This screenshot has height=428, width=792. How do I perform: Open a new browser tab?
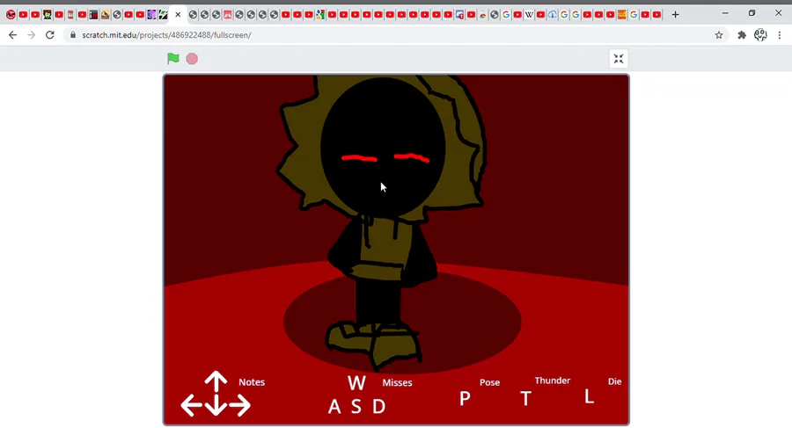[x=675, y=15]
